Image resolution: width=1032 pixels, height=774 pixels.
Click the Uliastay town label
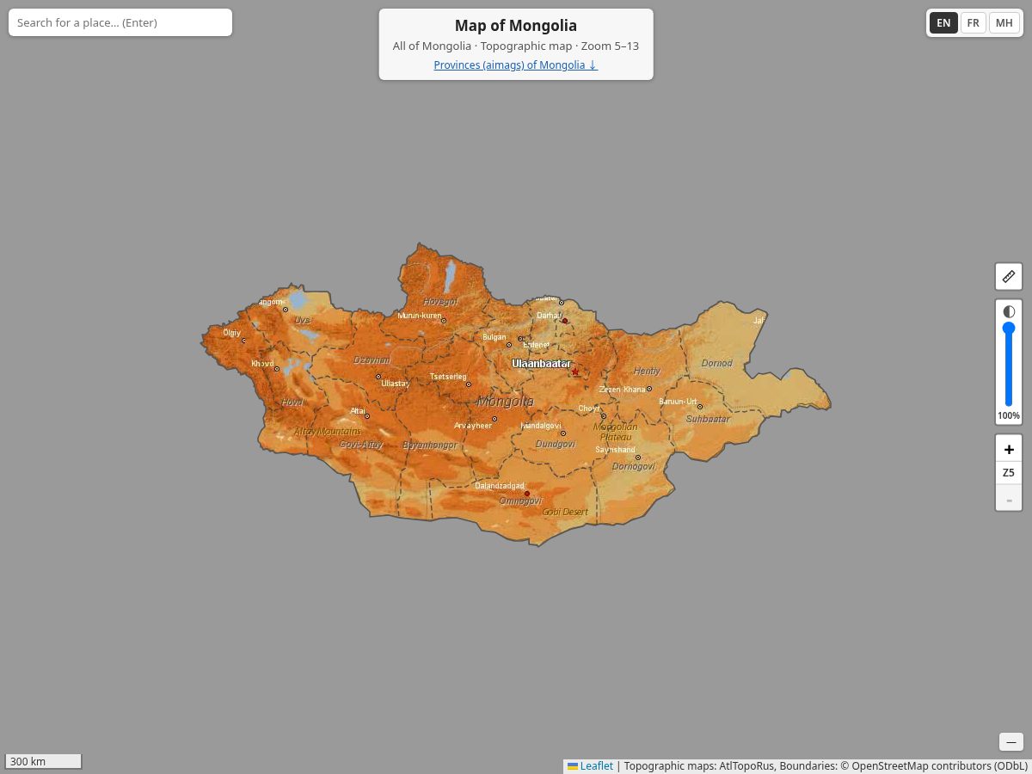pyautogui.click(x=396, y=384)
